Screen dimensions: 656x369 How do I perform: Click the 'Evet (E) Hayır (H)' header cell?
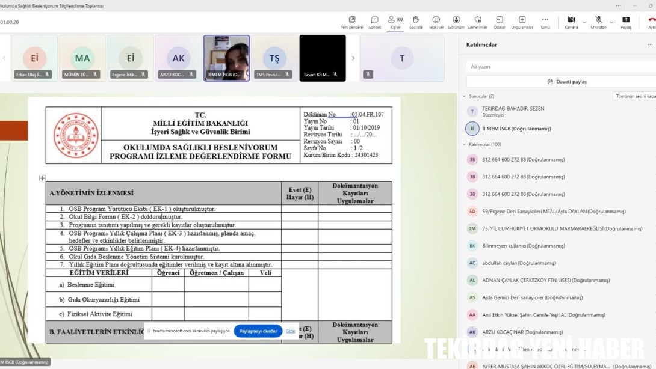[300, 193]
